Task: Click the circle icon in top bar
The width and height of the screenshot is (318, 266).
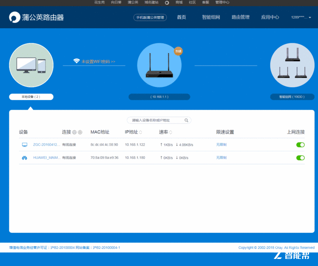Action: [167, 3]
